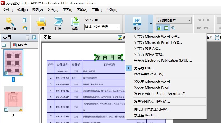Toggle the keep pictures button

(x=159, y=28)
